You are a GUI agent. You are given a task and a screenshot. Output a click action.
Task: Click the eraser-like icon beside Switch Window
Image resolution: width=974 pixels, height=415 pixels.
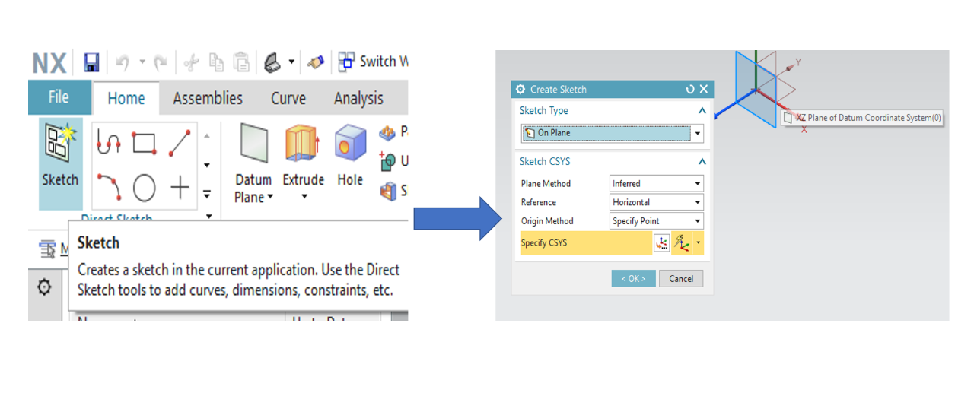(x=316, y=62)
